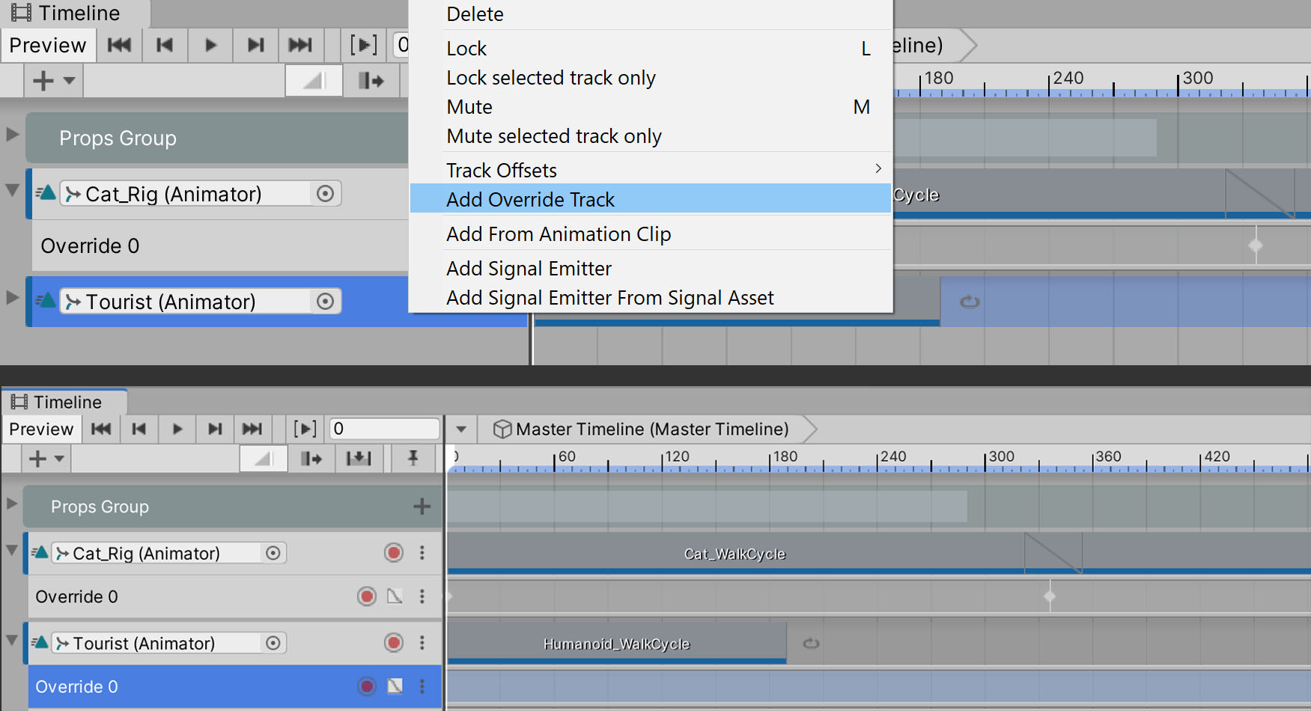This screenshot has height=711, width=1311.
Task: Collapse Tourist track in lower Timeline panel
Action: tap(12, 640)
